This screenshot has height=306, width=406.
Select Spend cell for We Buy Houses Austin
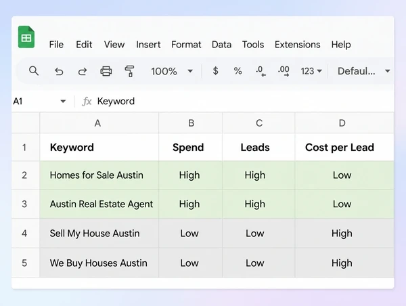click(x=191, y=263)
